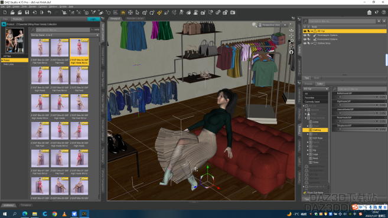
Task: Toggle visibility eye for Tonemapper Options
Action: [x=305, y=35]
